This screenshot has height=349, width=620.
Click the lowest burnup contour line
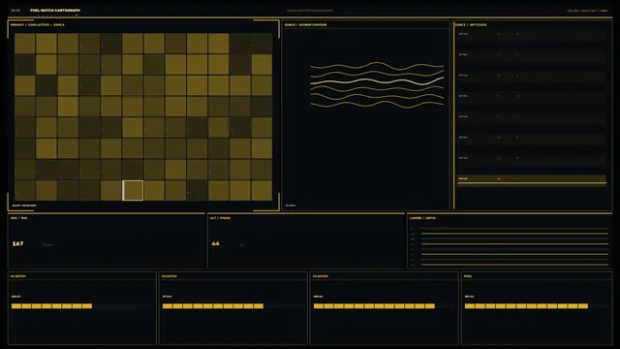click(x=377, y=104)
